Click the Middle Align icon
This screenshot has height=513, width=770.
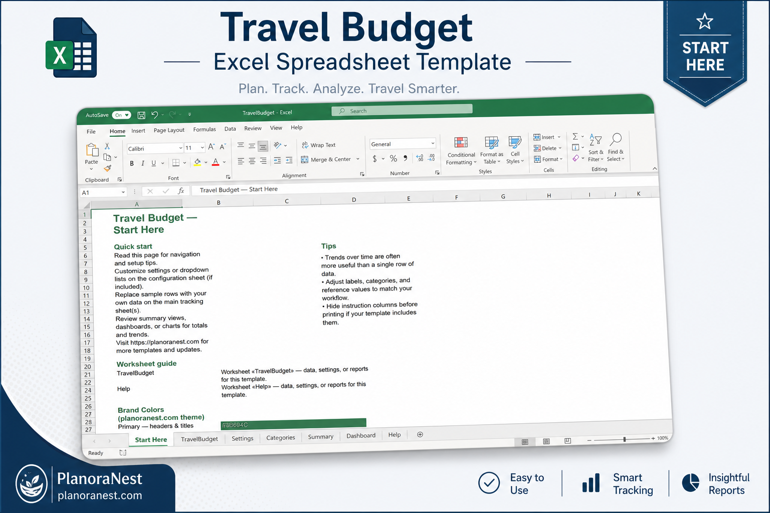tap(252, 146)
